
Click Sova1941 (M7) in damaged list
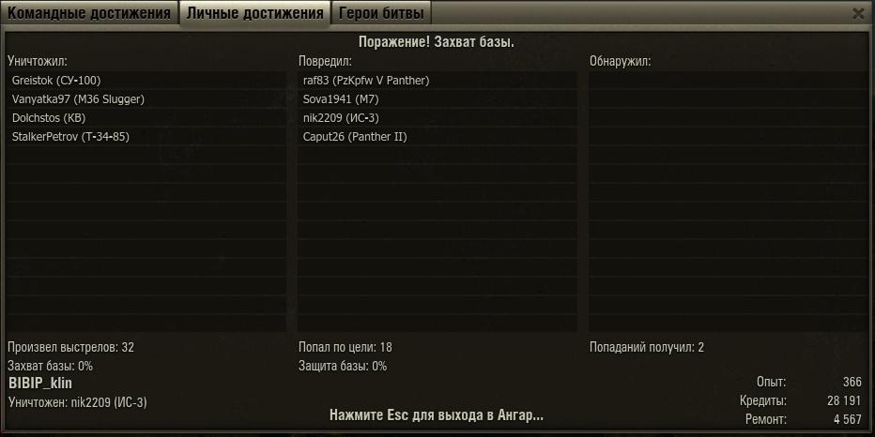point(437,99)
